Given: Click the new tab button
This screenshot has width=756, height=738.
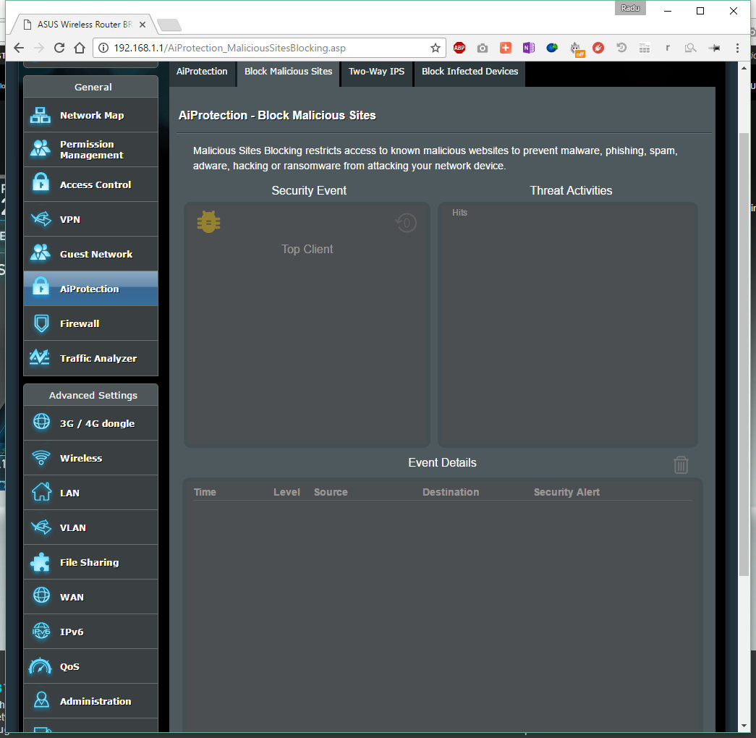Looking at the screenshot, I should coord(169,25).
